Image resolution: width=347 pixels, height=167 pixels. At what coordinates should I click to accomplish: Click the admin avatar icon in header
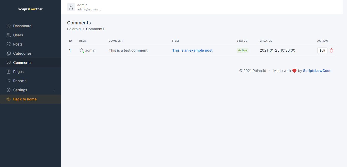click(71, 7)
